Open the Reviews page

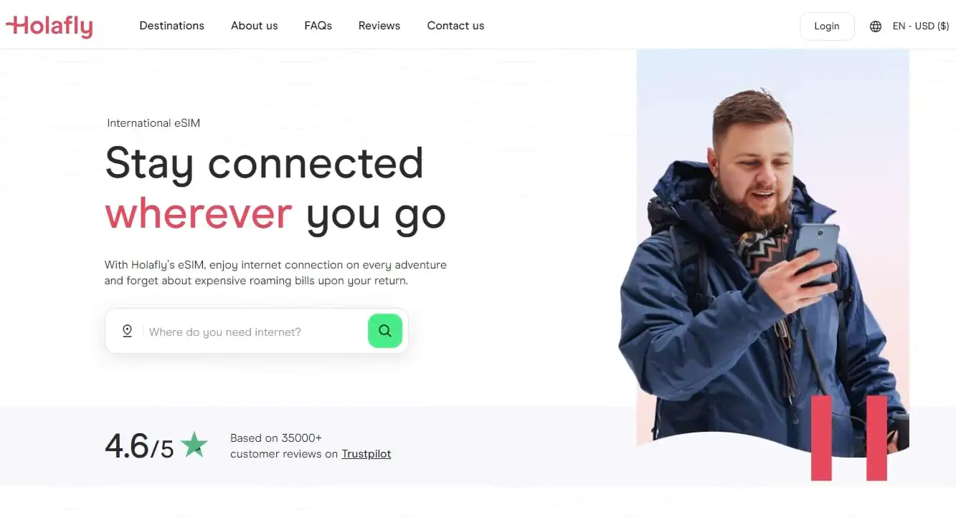tap(379, 26)
